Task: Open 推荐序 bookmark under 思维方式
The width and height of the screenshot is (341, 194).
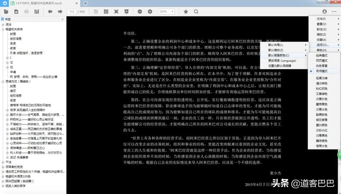Action: coord(31,105)
